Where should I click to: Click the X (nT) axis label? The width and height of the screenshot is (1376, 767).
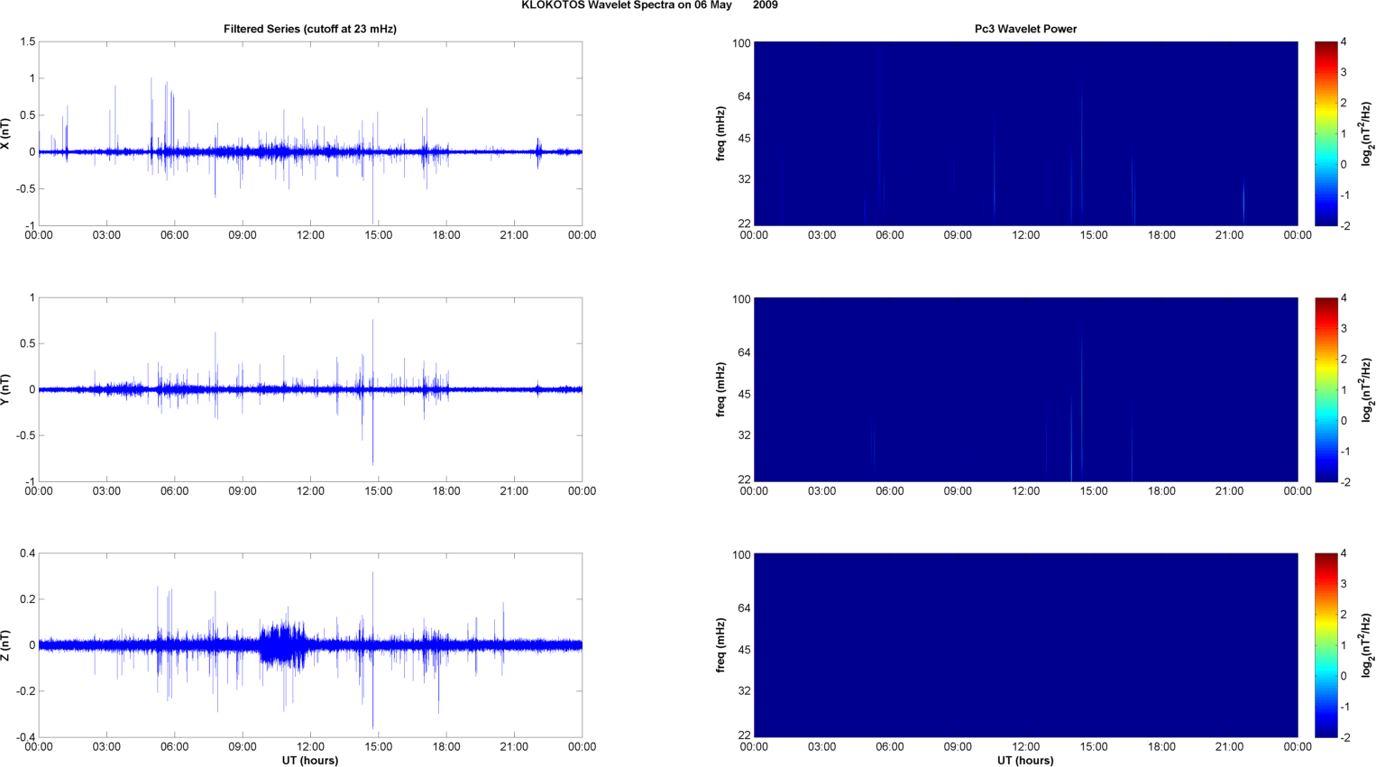(x=5, y=133)
